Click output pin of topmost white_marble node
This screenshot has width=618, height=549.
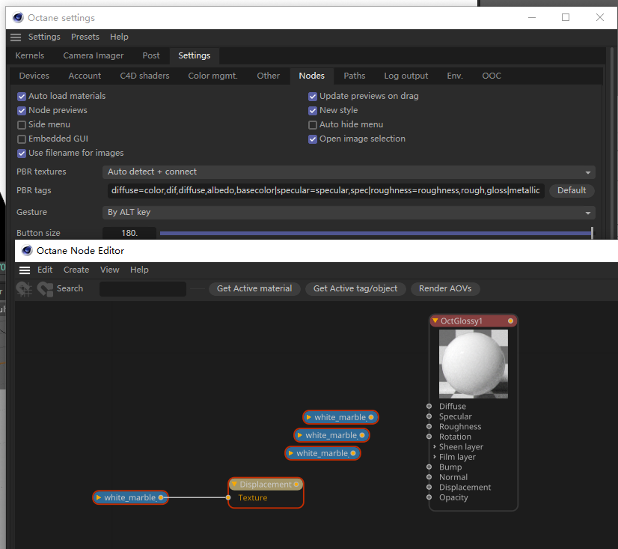(x=371, y=417)
